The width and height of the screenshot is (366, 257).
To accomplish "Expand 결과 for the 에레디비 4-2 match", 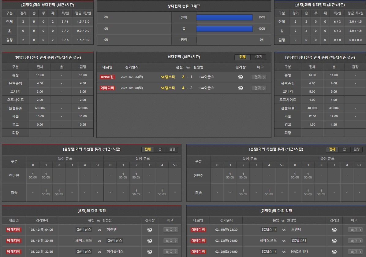I will (259, 88).
